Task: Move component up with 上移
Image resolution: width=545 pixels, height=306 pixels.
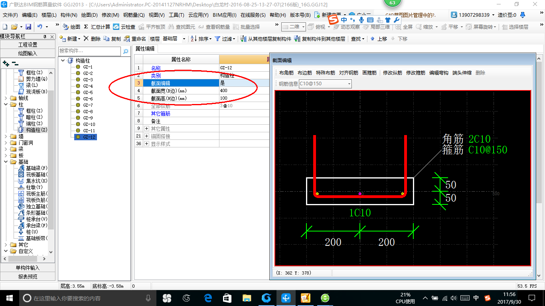Action: coord(379,39)
